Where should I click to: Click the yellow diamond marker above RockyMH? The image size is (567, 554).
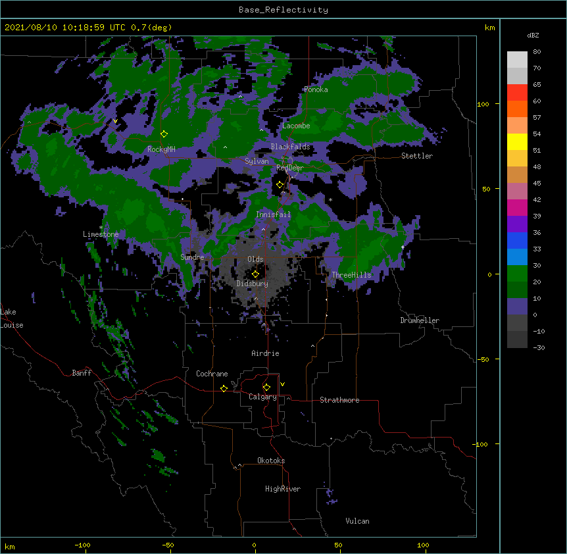coord(164,134)
